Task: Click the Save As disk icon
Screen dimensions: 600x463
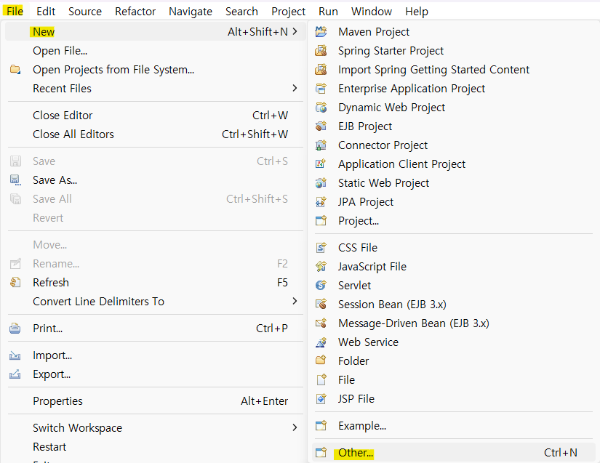Action: pyautogui.click(x=15, y=180)
